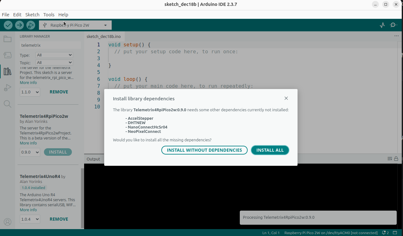Click the Upload arrow icon

point(19,25)
